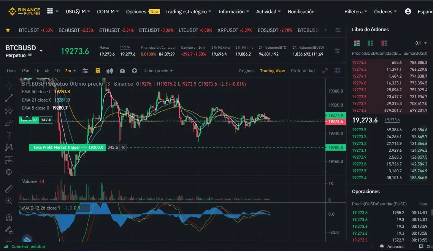This screenshot has width=433, height=251.
Task: Open Anuncios announcements in status bar
Action: point(392,246)
